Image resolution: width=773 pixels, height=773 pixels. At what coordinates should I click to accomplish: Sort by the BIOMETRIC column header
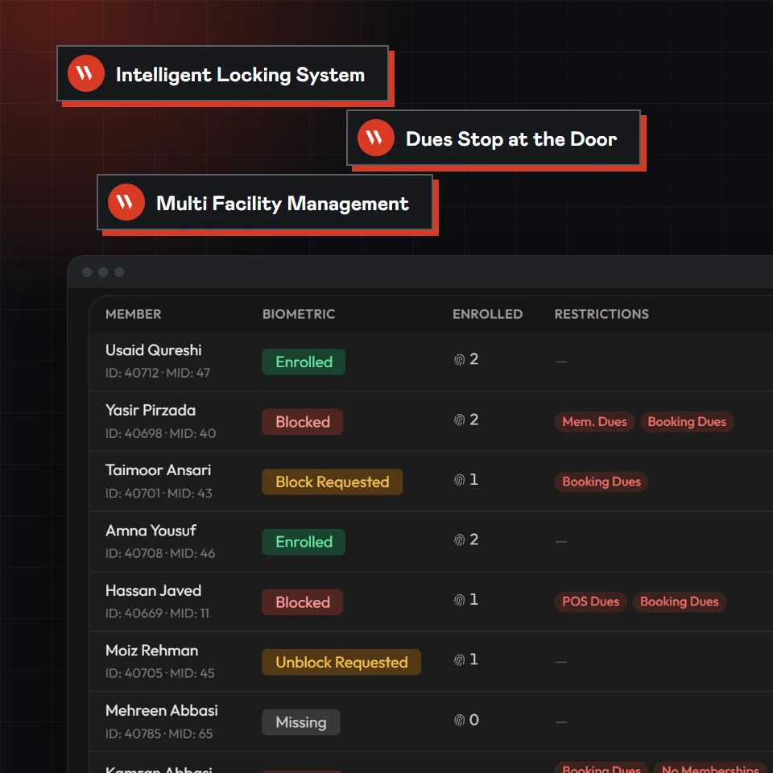tap(299, 314)
